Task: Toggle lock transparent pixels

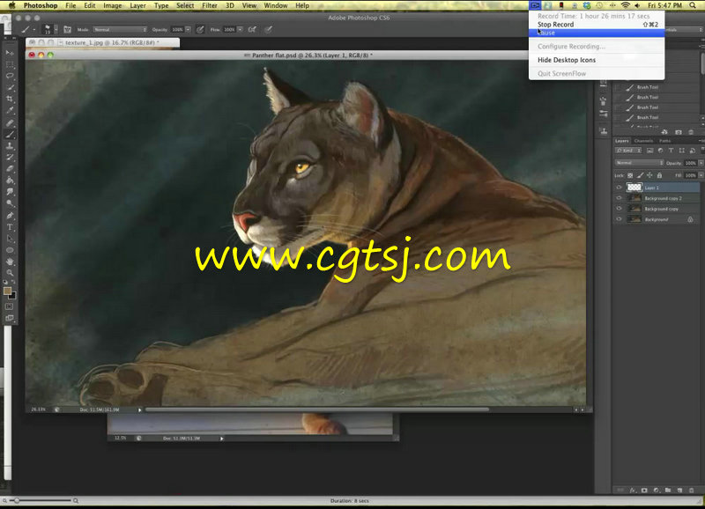Action: click(x=630, y=175)
